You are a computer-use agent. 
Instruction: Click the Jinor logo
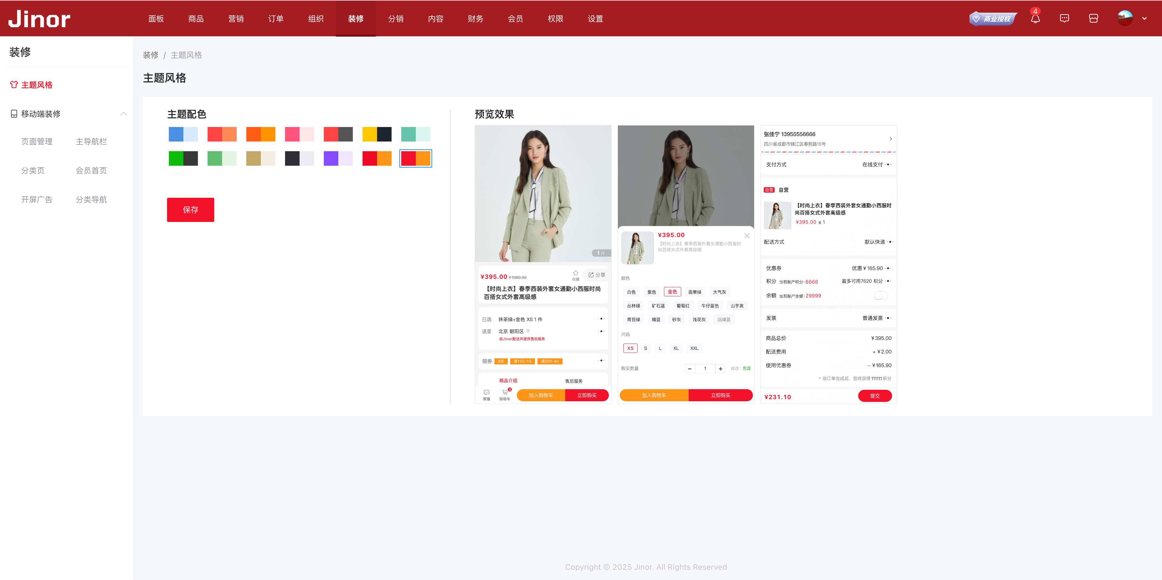point(39,18)
